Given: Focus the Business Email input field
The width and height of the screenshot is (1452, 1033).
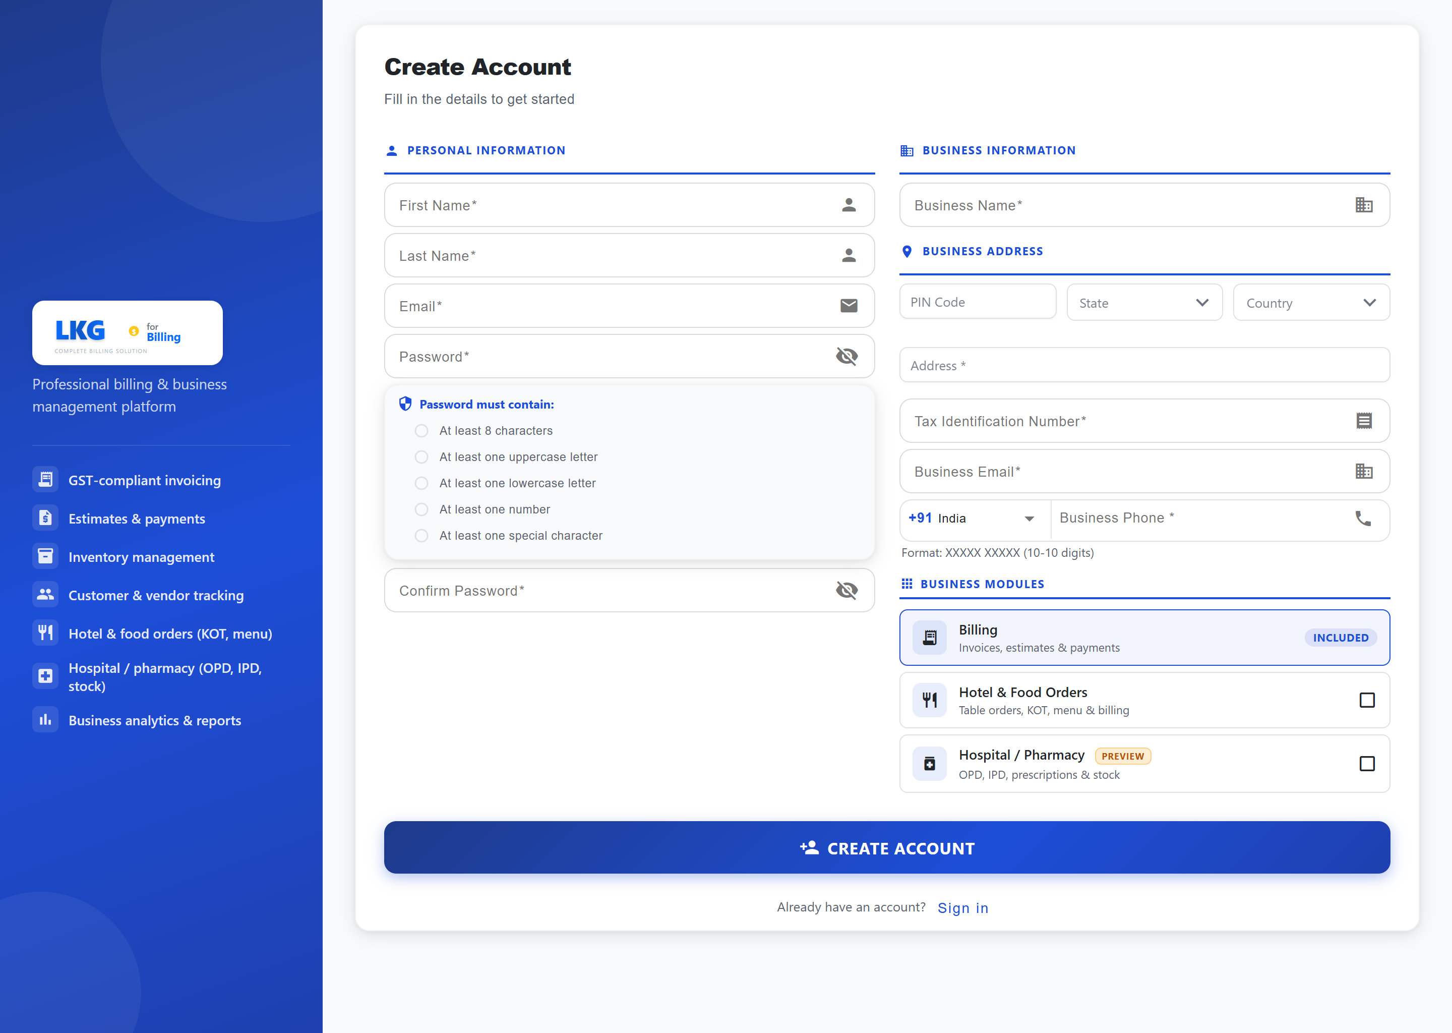Looking at the screenshot, I should [1144, 471].
